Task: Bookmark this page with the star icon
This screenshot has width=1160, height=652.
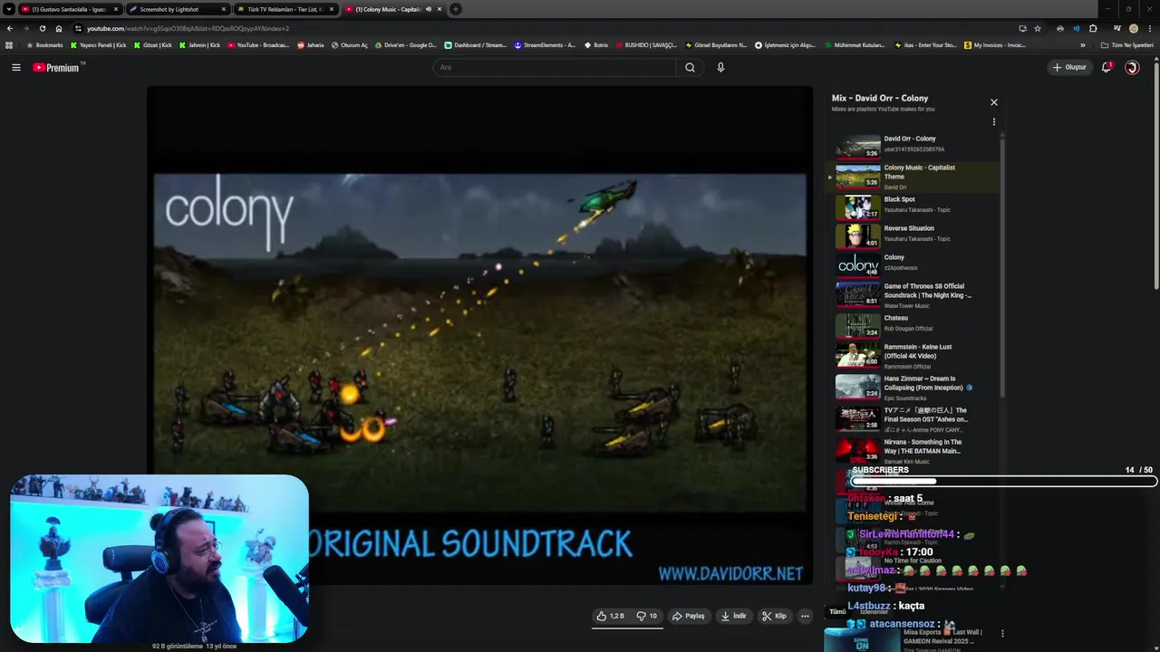Action: click(x=1038, y=28)
